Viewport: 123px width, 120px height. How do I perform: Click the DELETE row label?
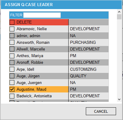point(24,22)
